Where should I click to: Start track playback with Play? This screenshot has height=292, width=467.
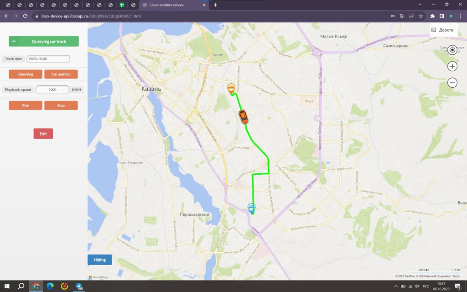click(x=26, y=105)
